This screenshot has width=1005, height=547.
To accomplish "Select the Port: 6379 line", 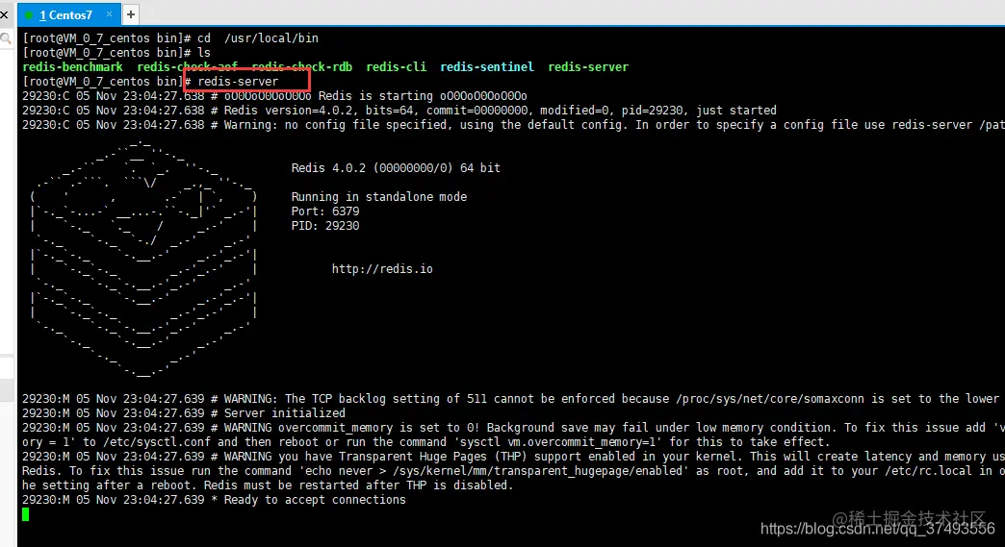I will [x=325, y=211].
